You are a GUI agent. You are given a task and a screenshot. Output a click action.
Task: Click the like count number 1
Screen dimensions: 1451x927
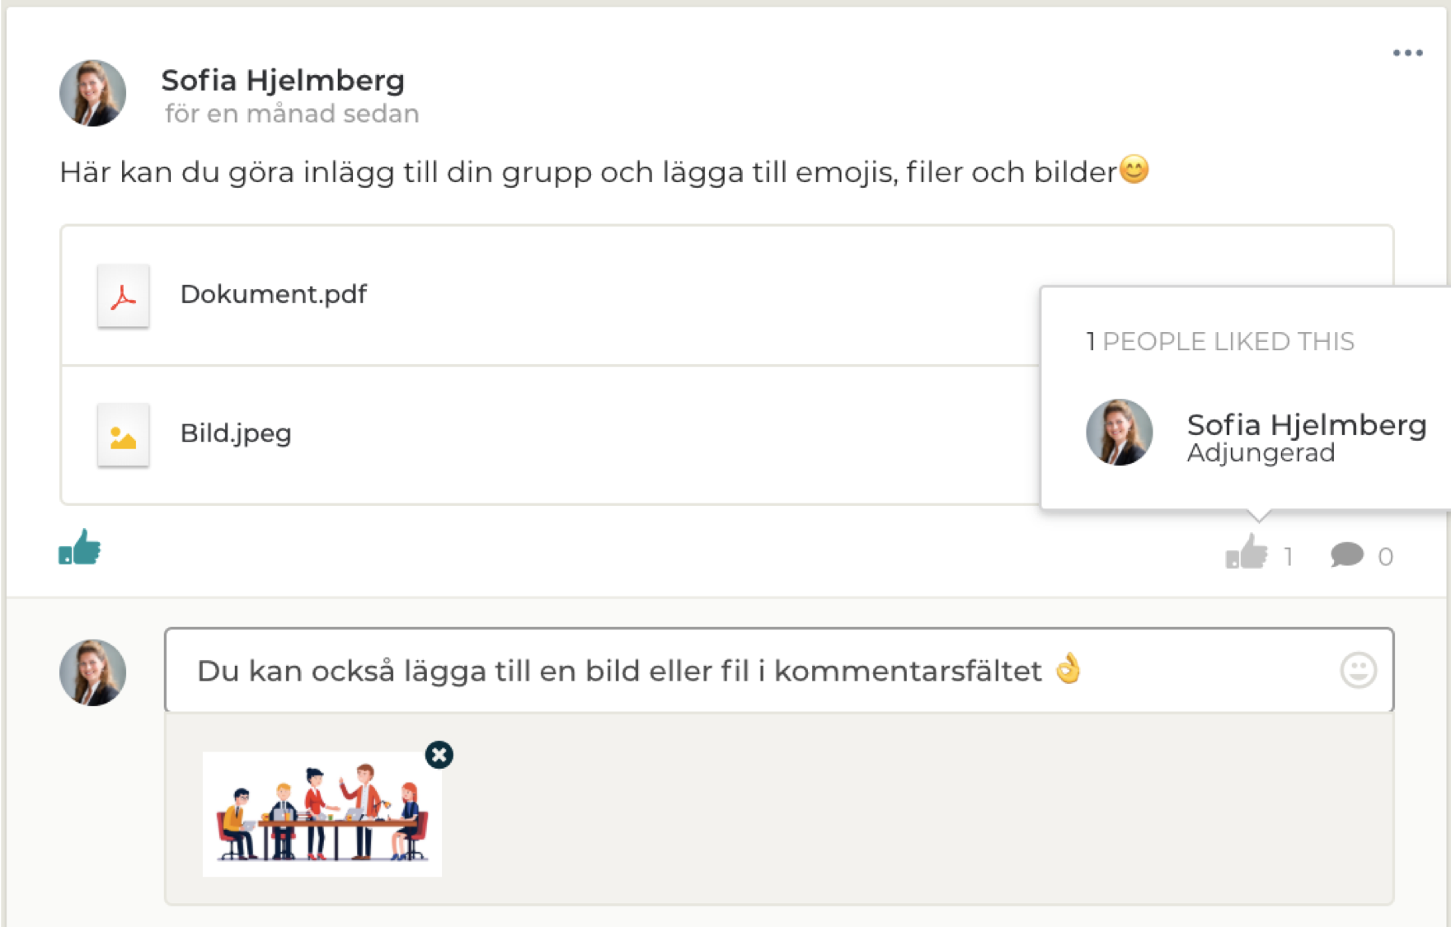[x=1288, y=557]
